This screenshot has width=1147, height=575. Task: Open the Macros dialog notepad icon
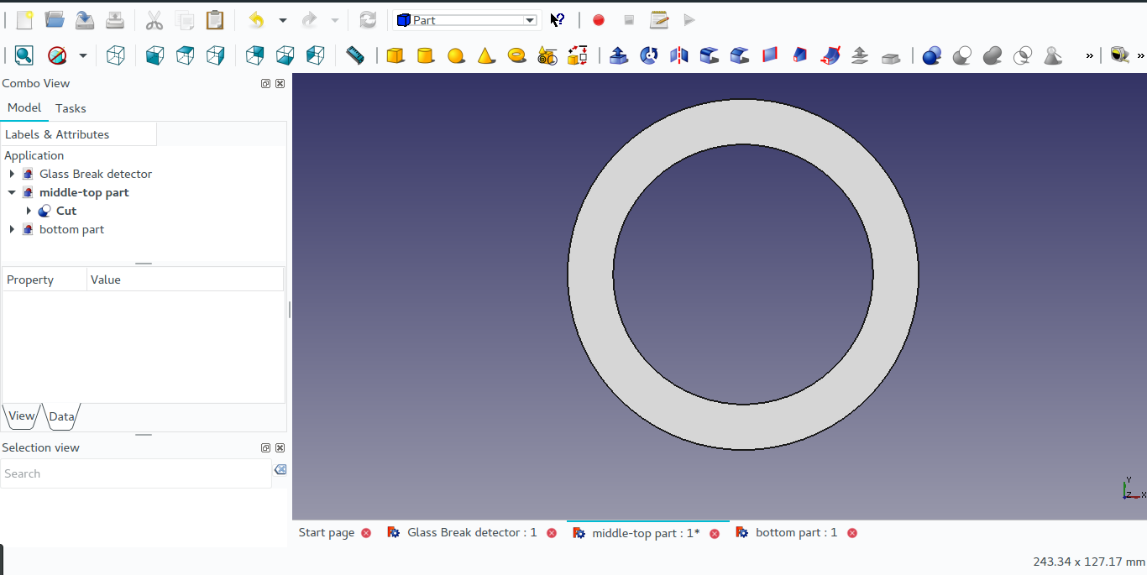(x=659, y=20)
